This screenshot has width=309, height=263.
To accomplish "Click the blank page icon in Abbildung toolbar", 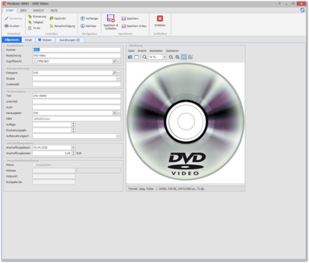I will click(136, 57).
